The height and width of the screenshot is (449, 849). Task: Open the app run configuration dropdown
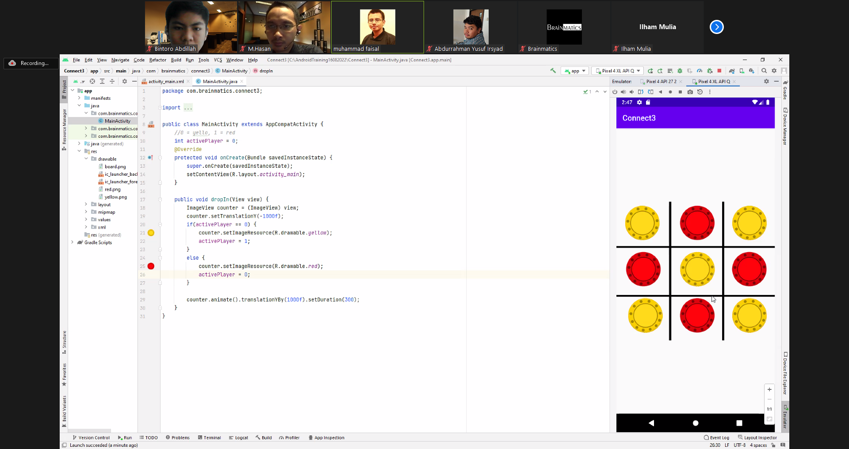(575, 71)
